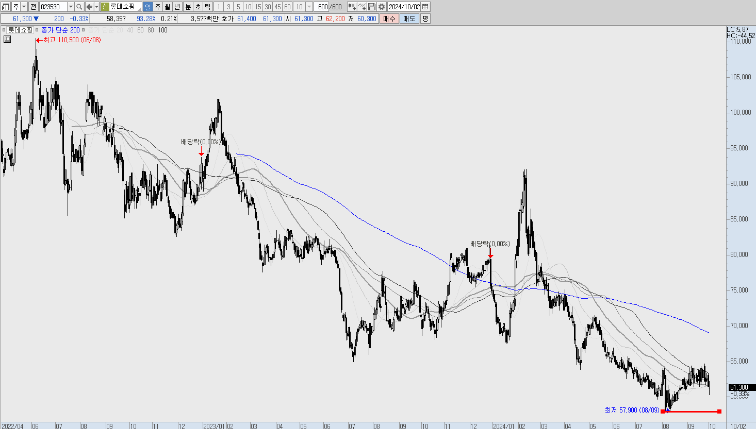Switch to 월 monthly chart period
This screenshot has width=756, height=429.
click(x=168, y=7)
